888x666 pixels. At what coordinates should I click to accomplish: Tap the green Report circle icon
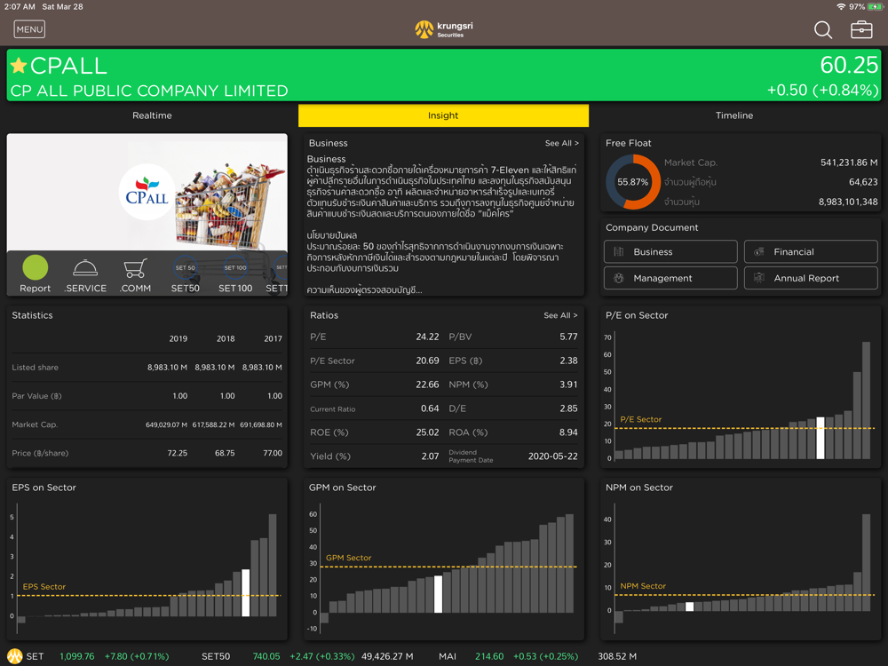pyautogui.click(x=36, y=267)
